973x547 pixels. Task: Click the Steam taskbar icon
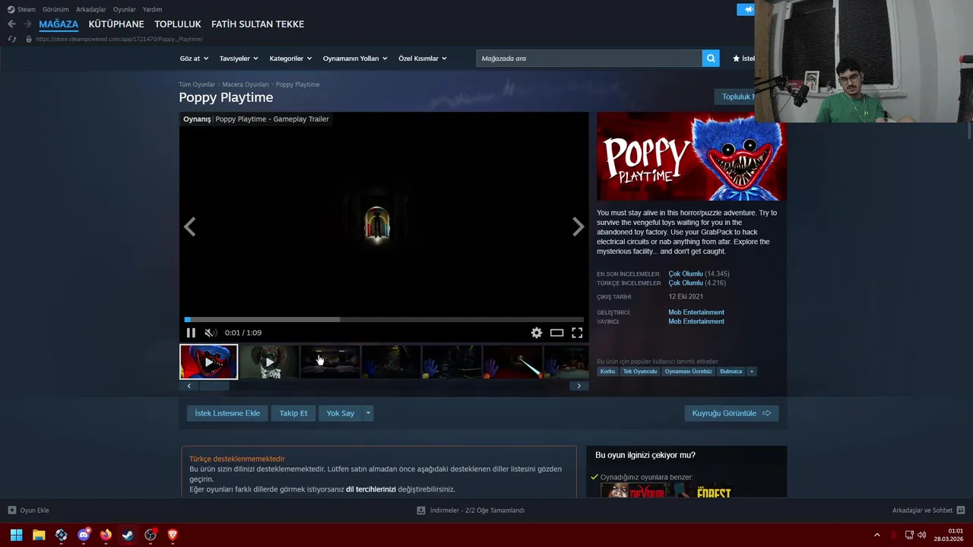tap(128, 535)
